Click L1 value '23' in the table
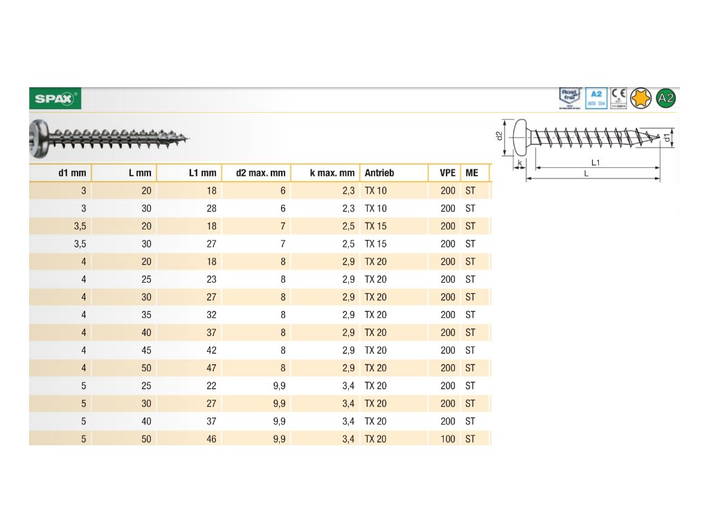The width and height of the screenshot is (709, 531). [x=212, y=279]
